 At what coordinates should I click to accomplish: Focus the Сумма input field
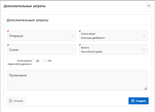click(42, 49)
